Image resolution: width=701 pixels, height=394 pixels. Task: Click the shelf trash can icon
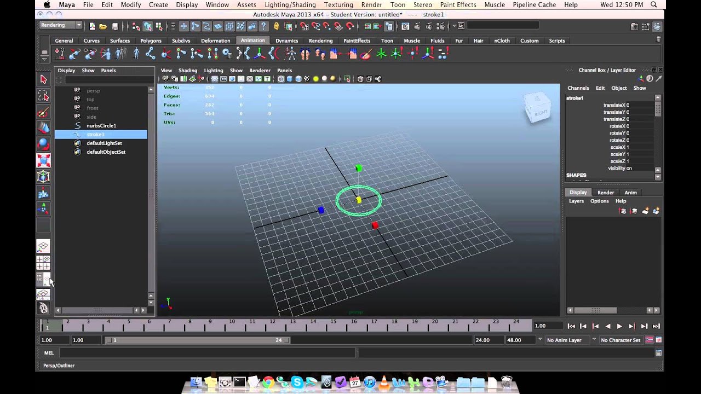[658, 39]
